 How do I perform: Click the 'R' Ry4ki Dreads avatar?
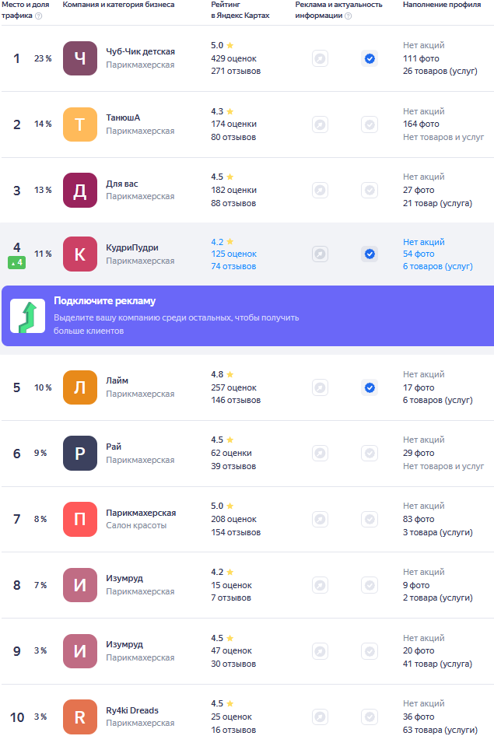coord(80,717)
